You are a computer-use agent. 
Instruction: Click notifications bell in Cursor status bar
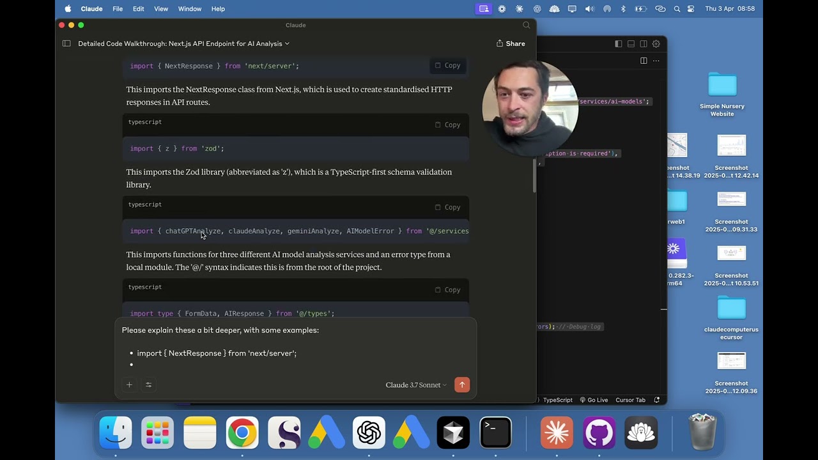(x=657, y=400)
